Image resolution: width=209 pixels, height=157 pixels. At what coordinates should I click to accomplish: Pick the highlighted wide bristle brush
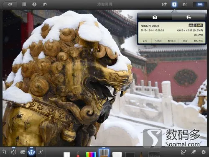(x=104, y=153)
